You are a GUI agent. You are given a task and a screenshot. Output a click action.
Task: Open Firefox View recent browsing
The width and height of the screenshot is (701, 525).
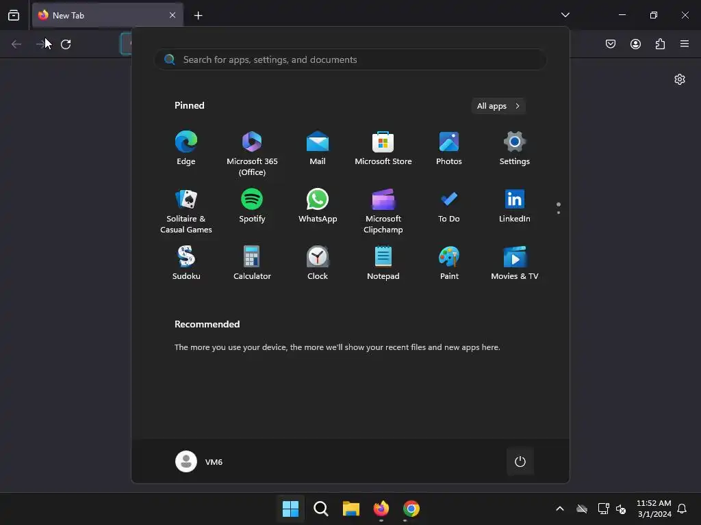[14, 15]
